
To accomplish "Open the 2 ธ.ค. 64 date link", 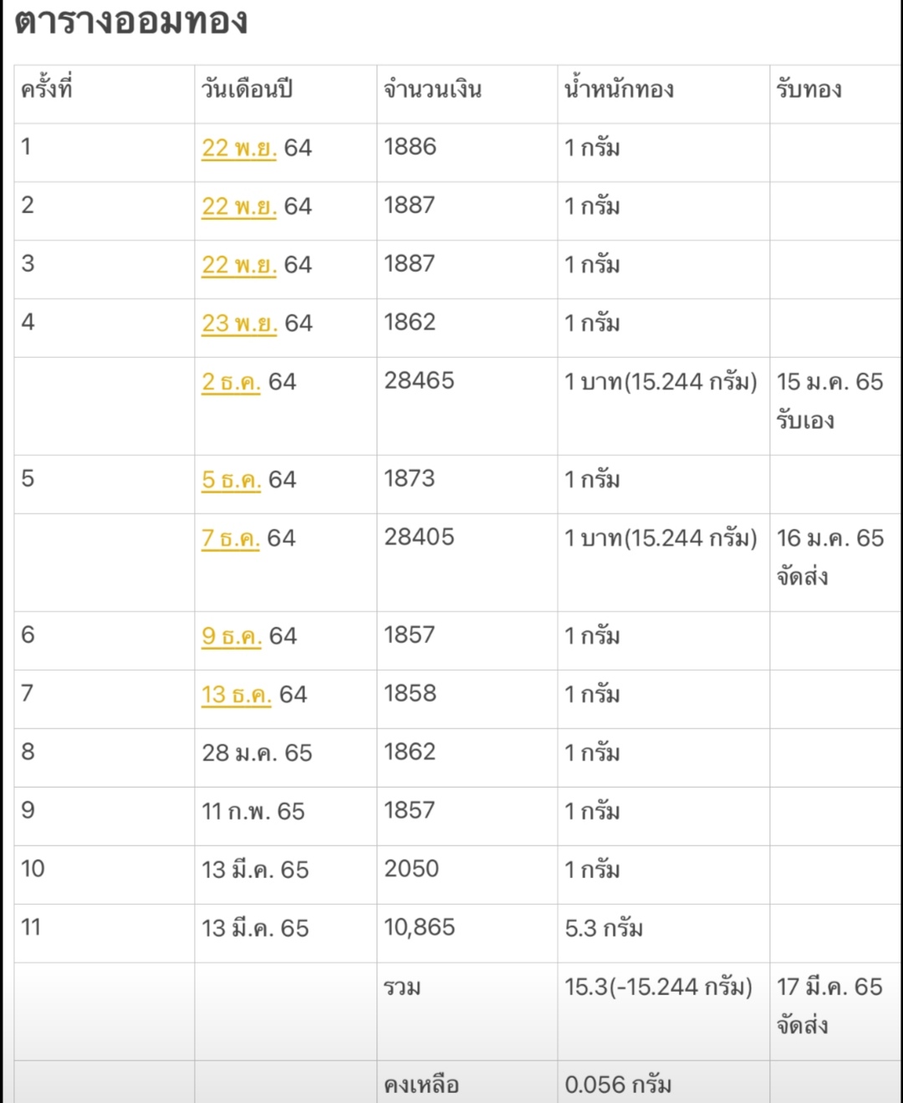I will coord(232,382).
